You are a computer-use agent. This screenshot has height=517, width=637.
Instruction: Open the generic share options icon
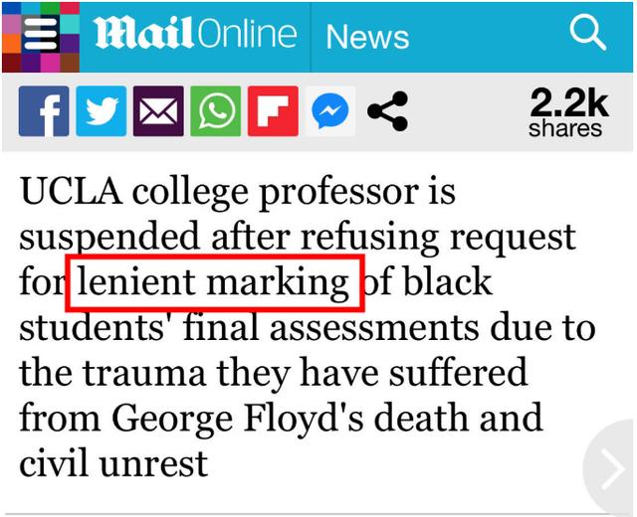point(387,111)
